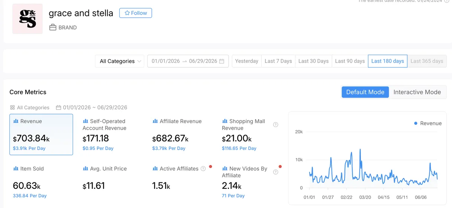Click calendar icon beside 01/01/2026 ~ 06/29/2026
The image size is (452, 208).
click(x=58, y=107)
